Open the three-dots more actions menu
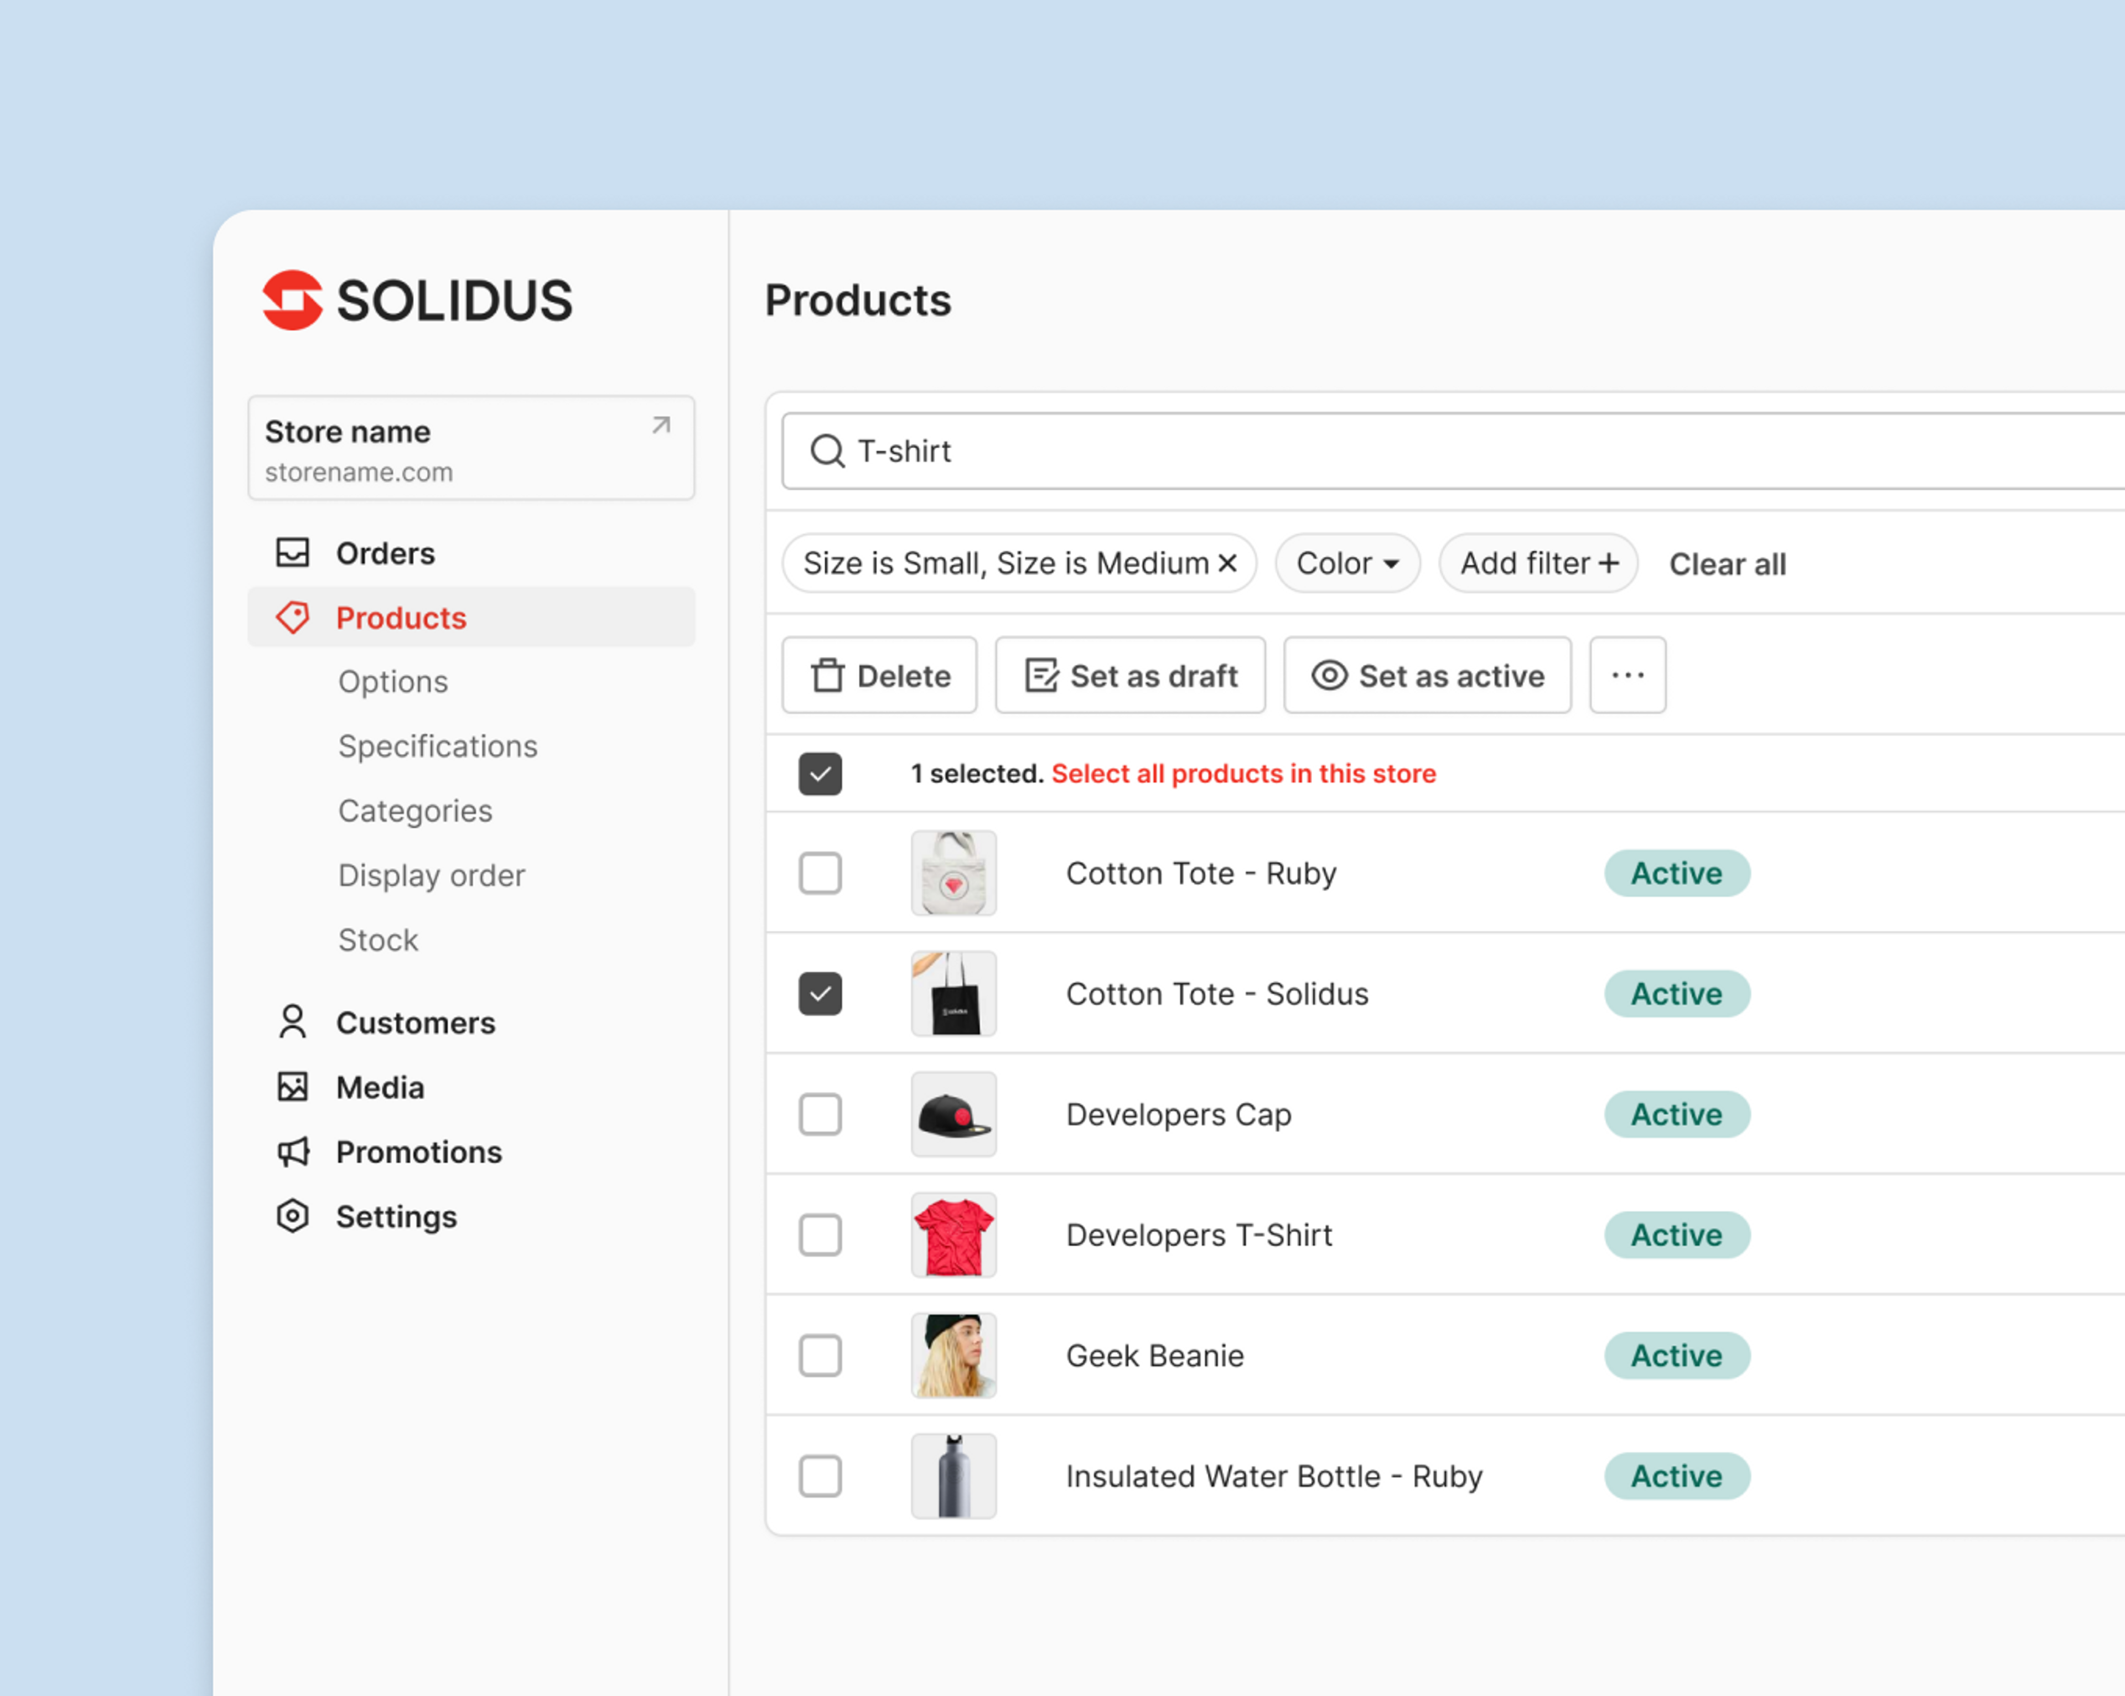Image resolution: width=2125 pixels, height=1696 pixels. point(1628,675)
